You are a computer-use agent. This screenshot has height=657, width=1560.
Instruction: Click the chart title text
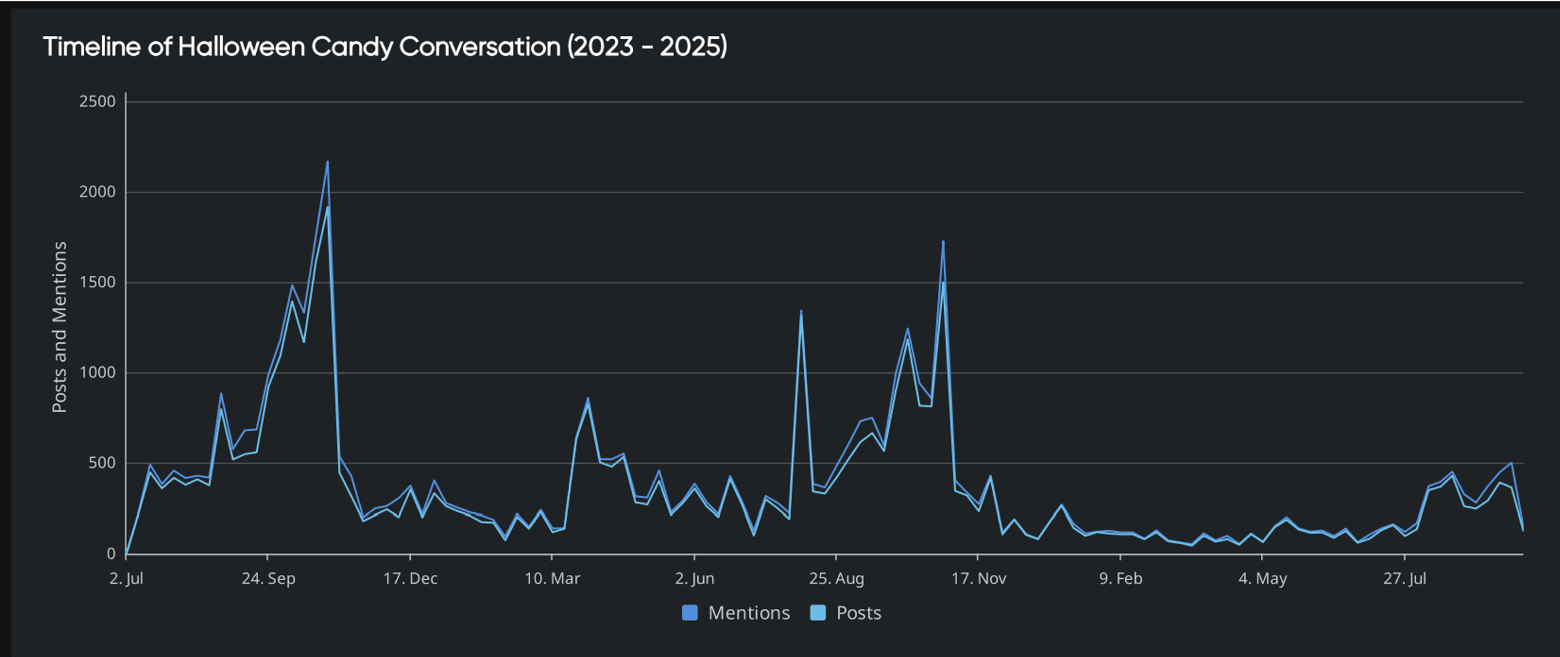[x=385, y=47]
